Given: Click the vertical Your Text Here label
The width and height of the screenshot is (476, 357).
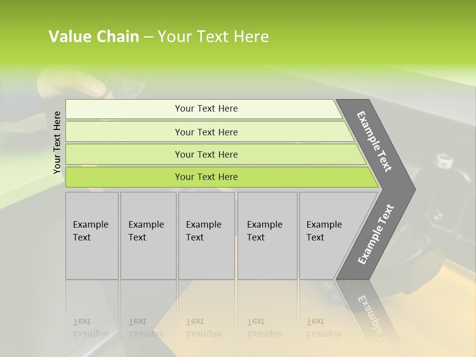Looking at the screenshot, I should [x=57, y=143].
